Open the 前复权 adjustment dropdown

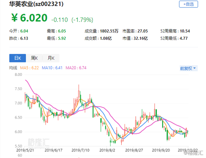pyautogui.click(x=189, y=68)
